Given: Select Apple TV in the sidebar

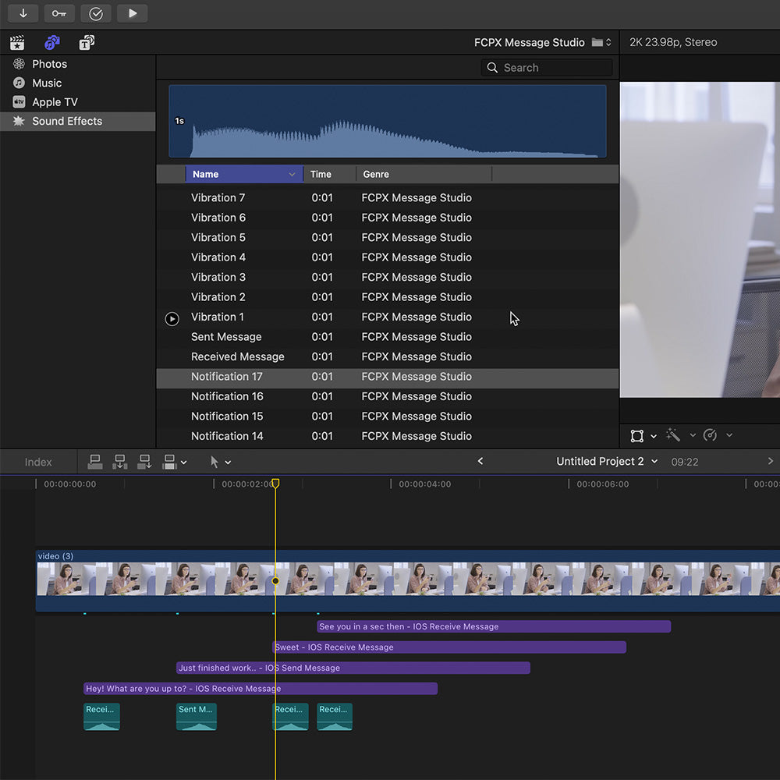Looking at the screenshot, I should 55,102.
